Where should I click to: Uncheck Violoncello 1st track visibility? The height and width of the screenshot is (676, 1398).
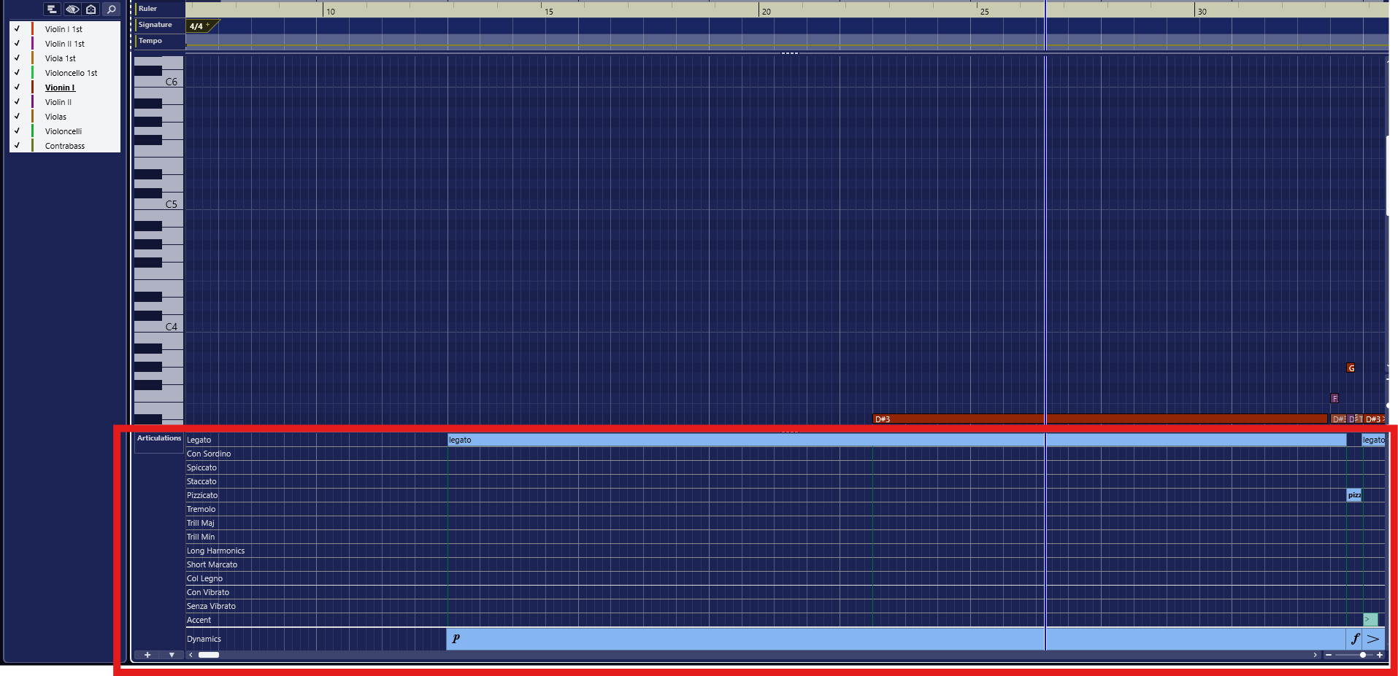tap(17, 73)
